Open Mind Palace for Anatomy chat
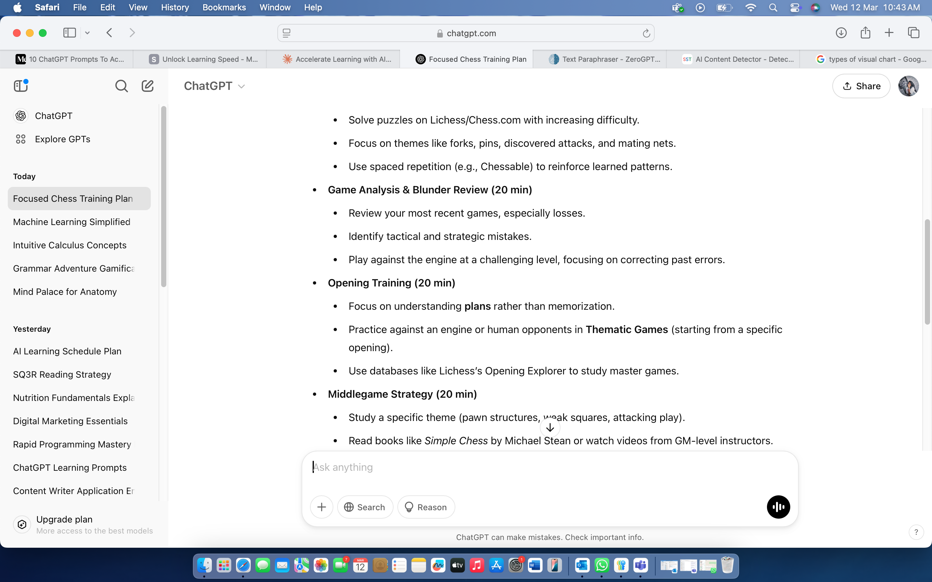The width and height of the screenshot is (932, 582). (x=79, y=292)
